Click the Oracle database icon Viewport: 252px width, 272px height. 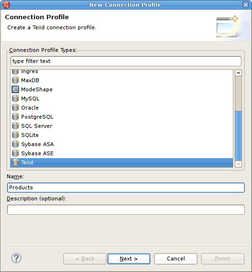[15, 108]
